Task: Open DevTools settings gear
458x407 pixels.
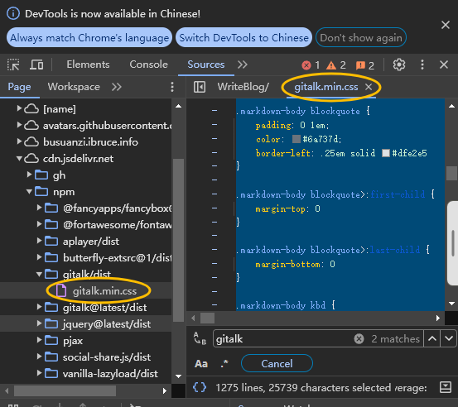Action: (x=399, y=65)
